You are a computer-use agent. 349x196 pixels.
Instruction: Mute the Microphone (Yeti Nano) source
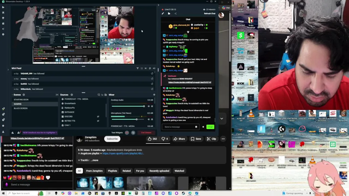149,119
